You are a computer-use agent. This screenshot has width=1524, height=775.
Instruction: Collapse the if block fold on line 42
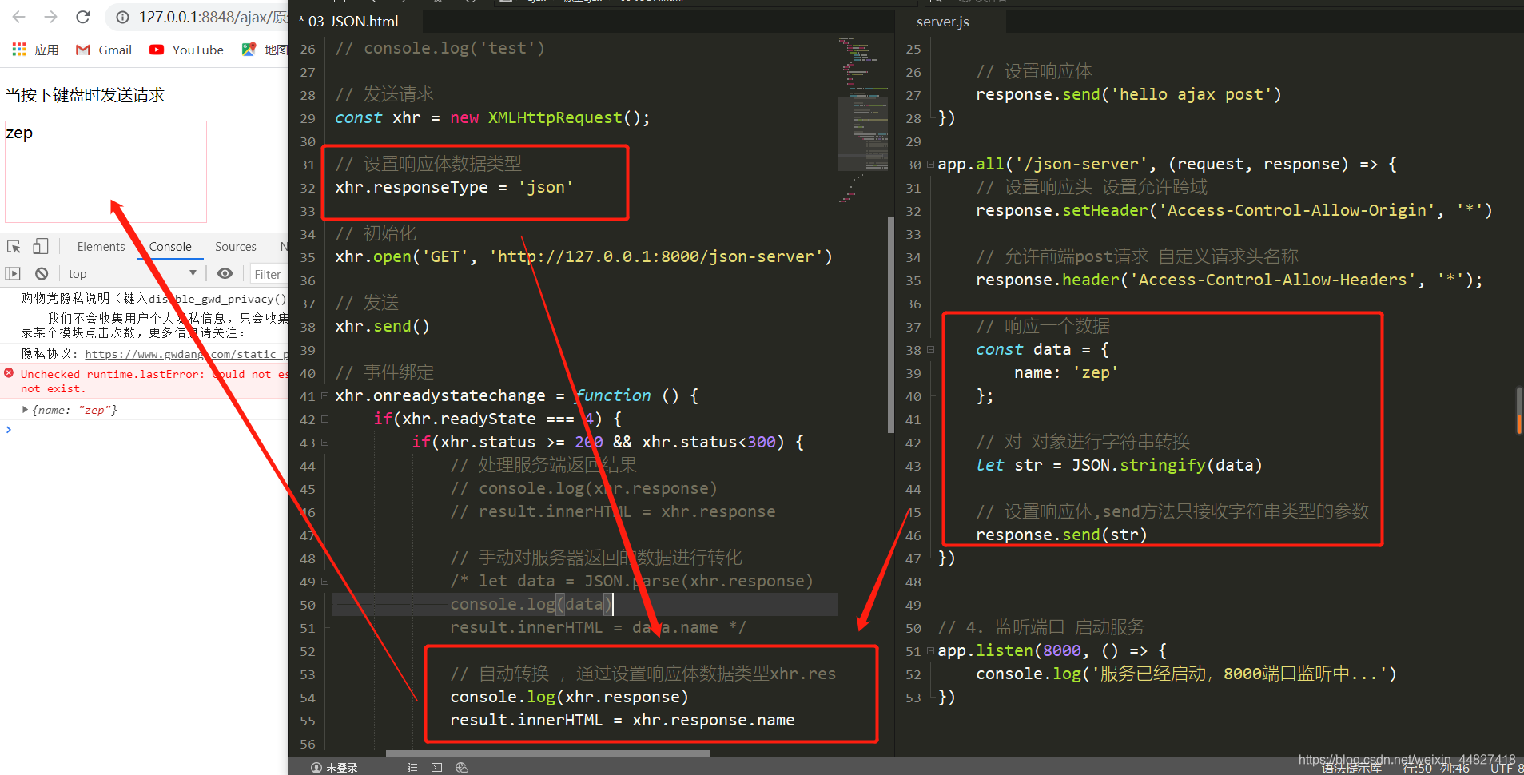click(x=324, y=419)
